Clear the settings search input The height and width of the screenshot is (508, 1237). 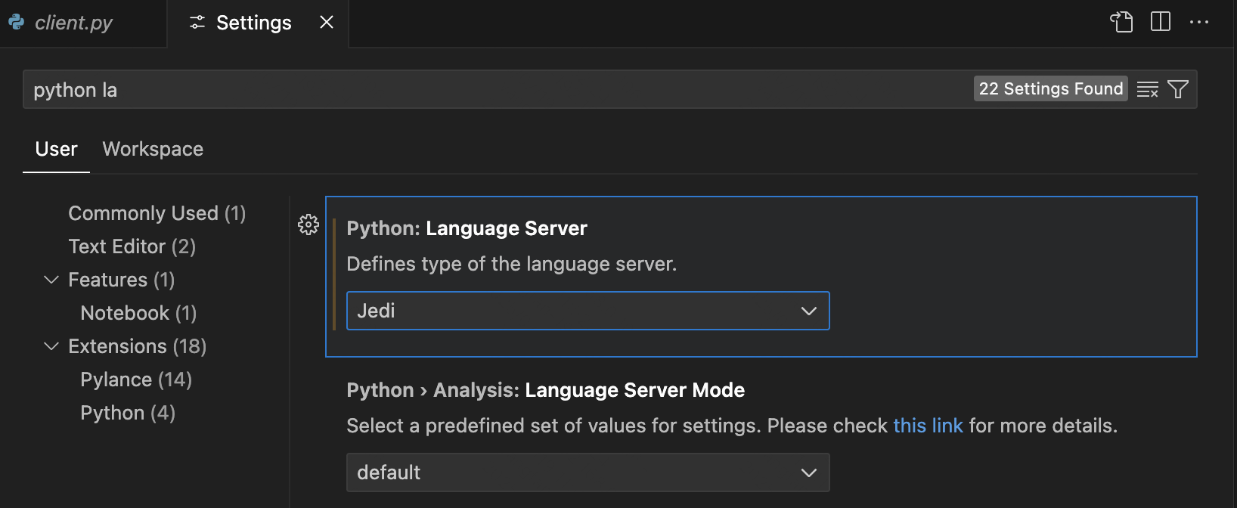pyautogui.click(x=1147, y=89)
